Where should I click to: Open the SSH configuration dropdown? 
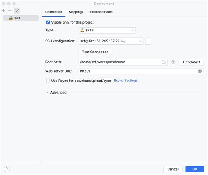point(111,41)
